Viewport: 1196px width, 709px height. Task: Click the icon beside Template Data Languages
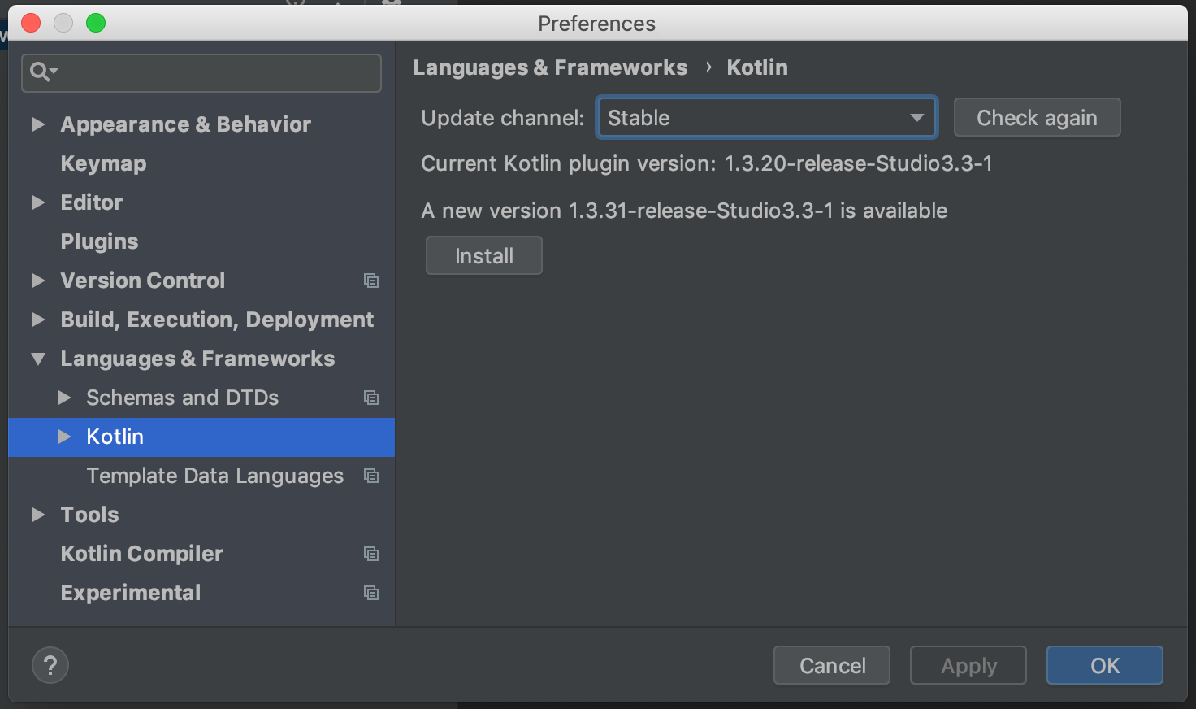click(371, 476)
